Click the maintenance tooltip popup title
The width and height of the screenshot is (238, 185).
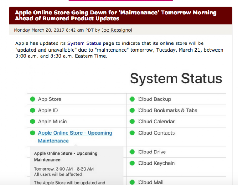65,156
